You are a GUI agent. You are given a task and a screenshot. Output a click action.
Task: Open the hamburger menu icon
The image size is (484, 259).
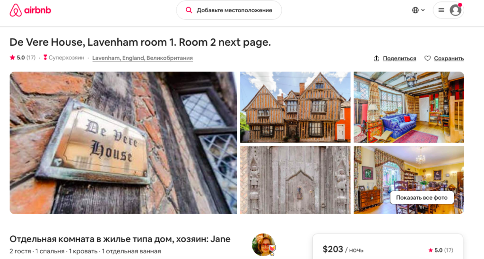pyautogui.click(x=441, y=10)
